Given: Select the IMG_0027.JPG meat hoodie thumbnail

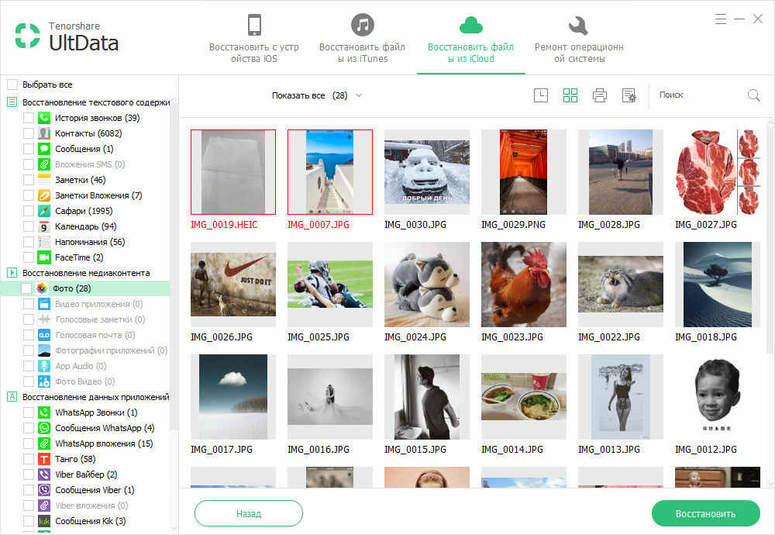Looking at the screenshot, I should pyautogui.click(x=717, y=172).
